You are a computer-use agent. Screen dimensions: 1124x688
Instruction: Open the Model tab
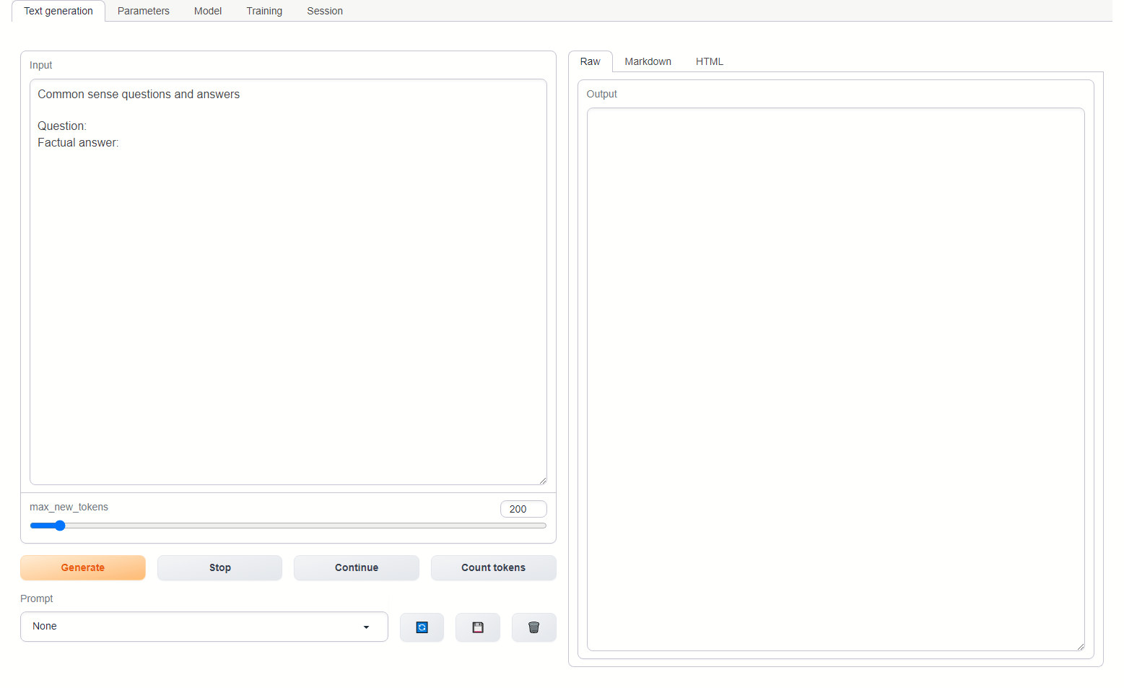click(207, 11)
